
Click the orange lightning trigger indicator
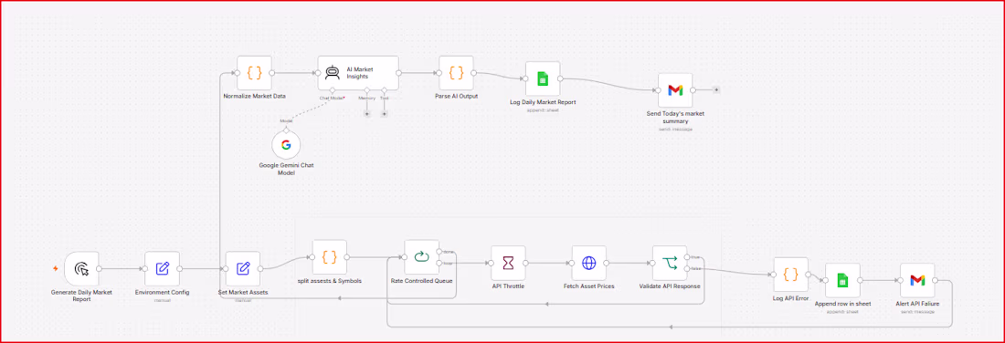tap(57, 268)
